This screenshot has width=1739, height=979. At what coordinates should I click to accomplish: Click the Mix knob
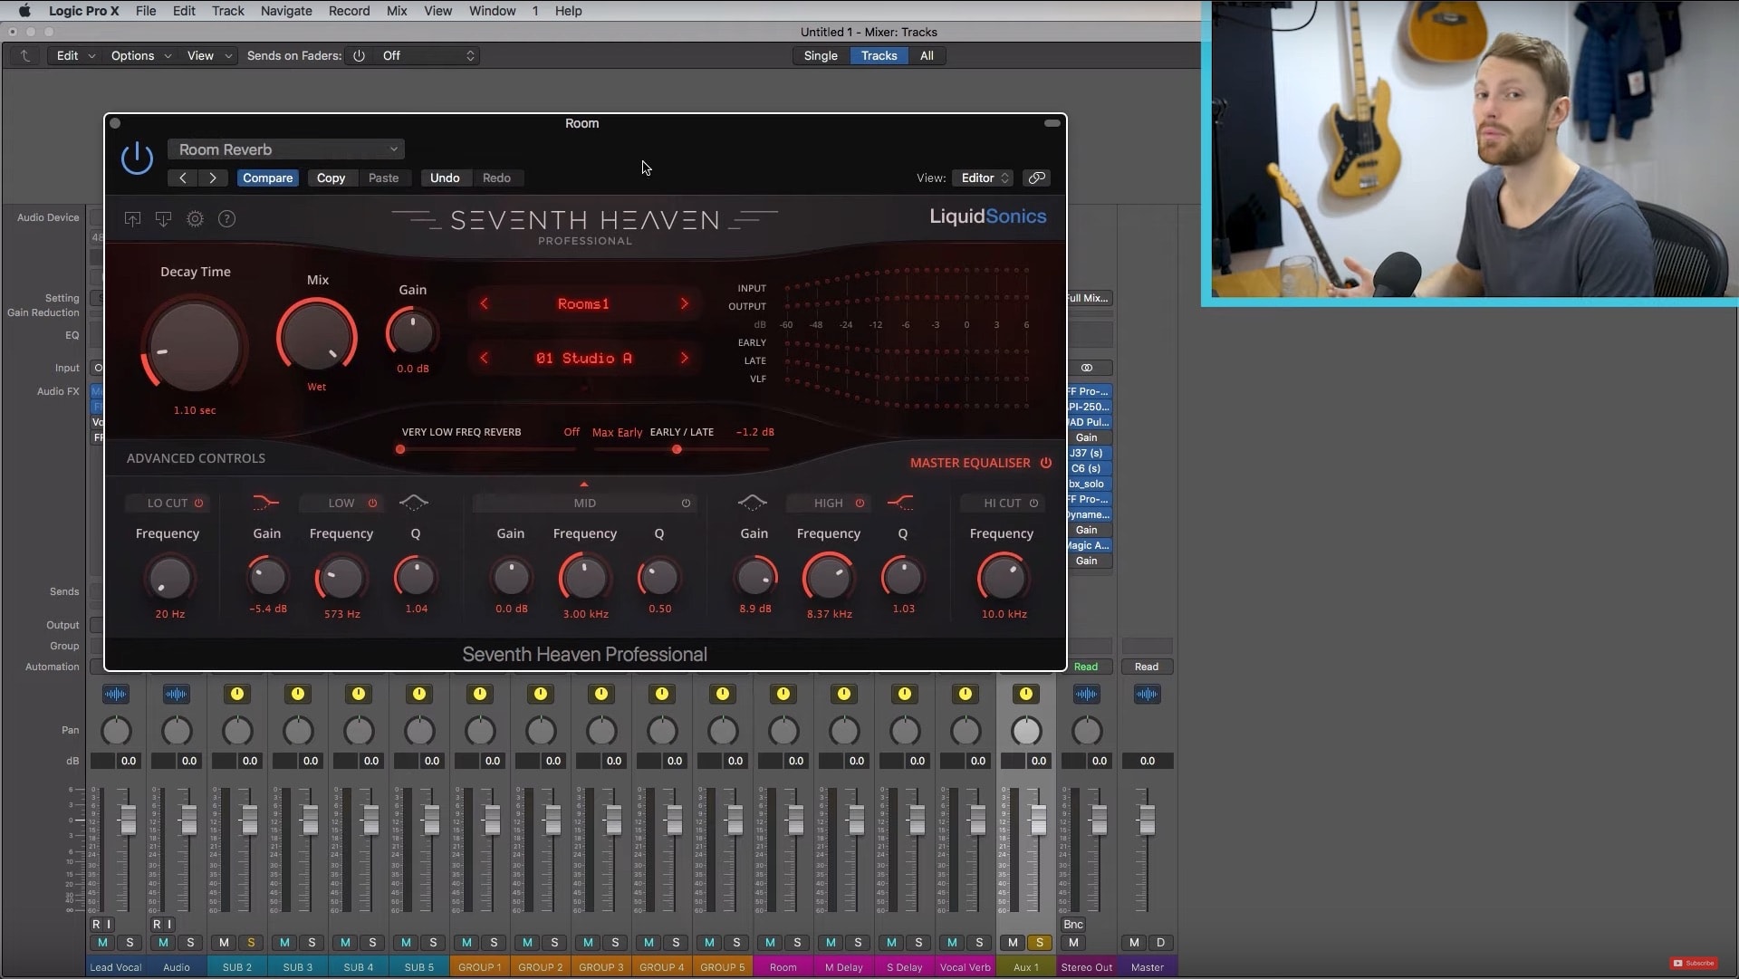[317, 336]
